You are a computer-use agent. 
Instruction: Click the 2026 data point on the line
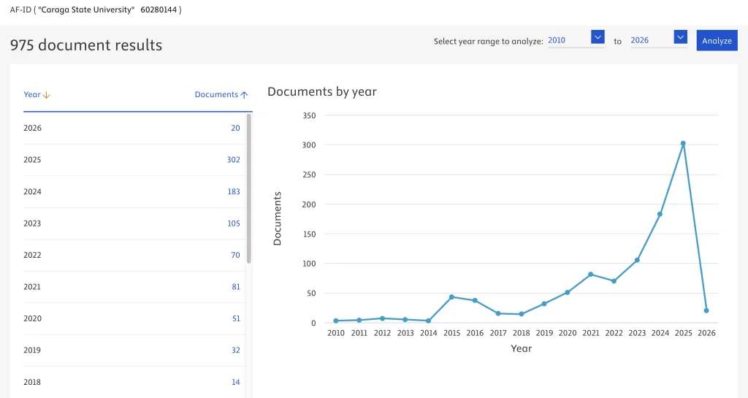(706, 310)
